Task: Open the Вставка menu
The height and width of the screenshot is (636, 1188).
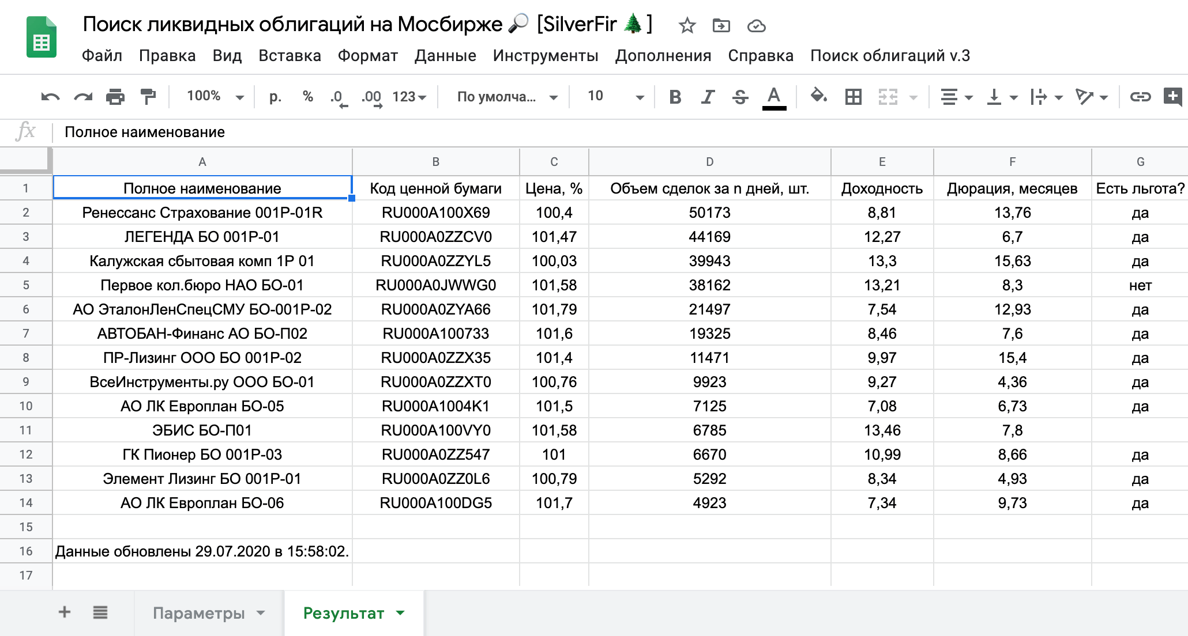Action: 290,56
